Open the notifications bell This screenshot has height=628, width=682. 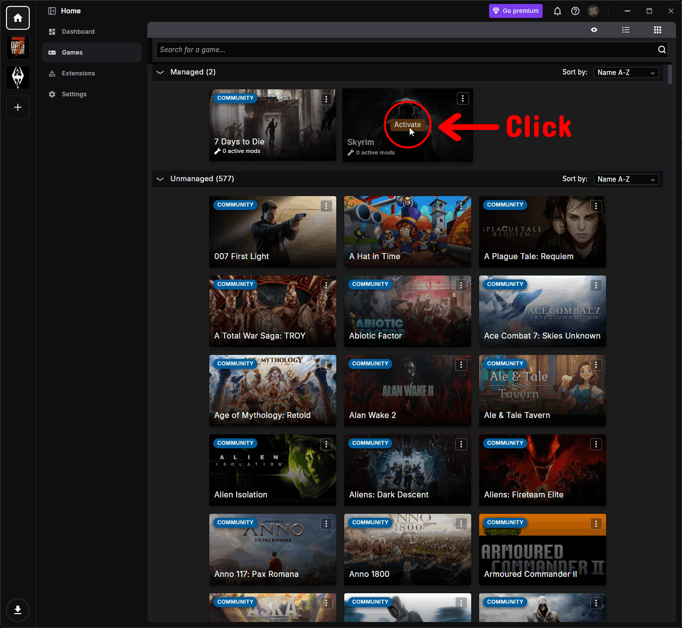click(558, 11)
